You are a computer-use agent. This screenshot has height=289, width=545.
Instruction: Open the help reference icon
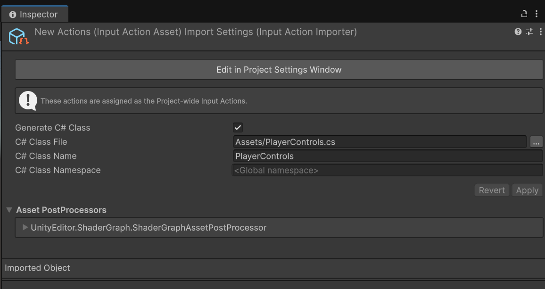[x=518, y=32]
